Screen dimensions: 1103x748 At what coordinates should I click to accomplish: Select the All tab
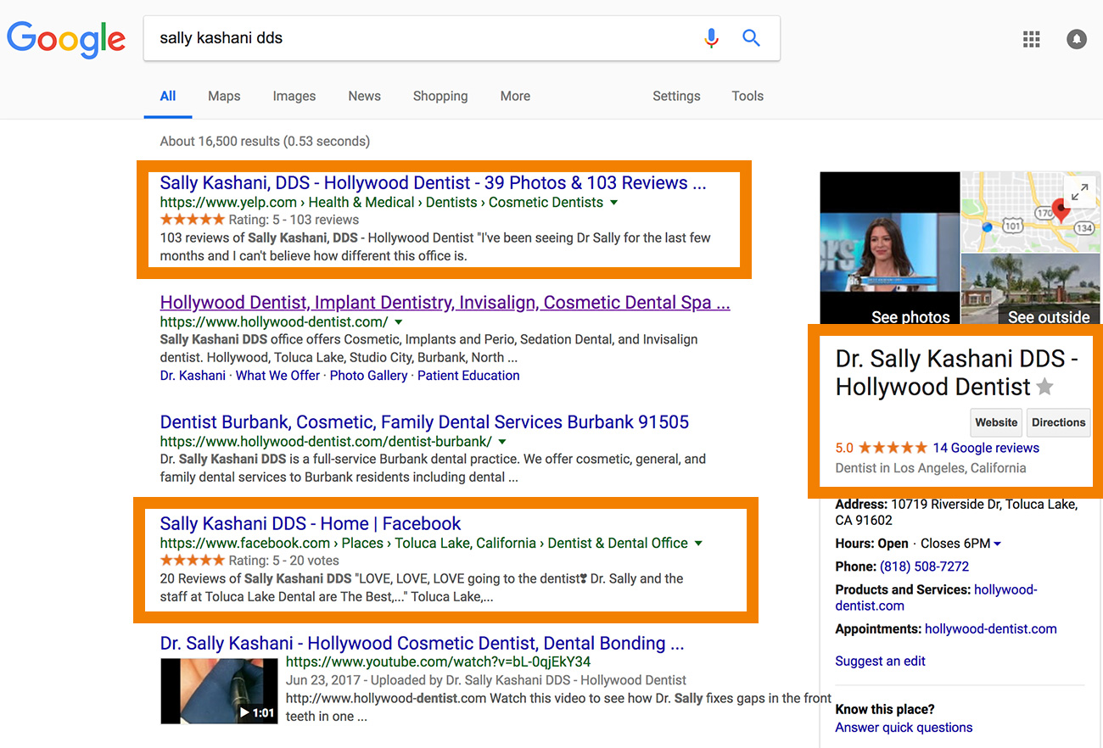[168, 96]
